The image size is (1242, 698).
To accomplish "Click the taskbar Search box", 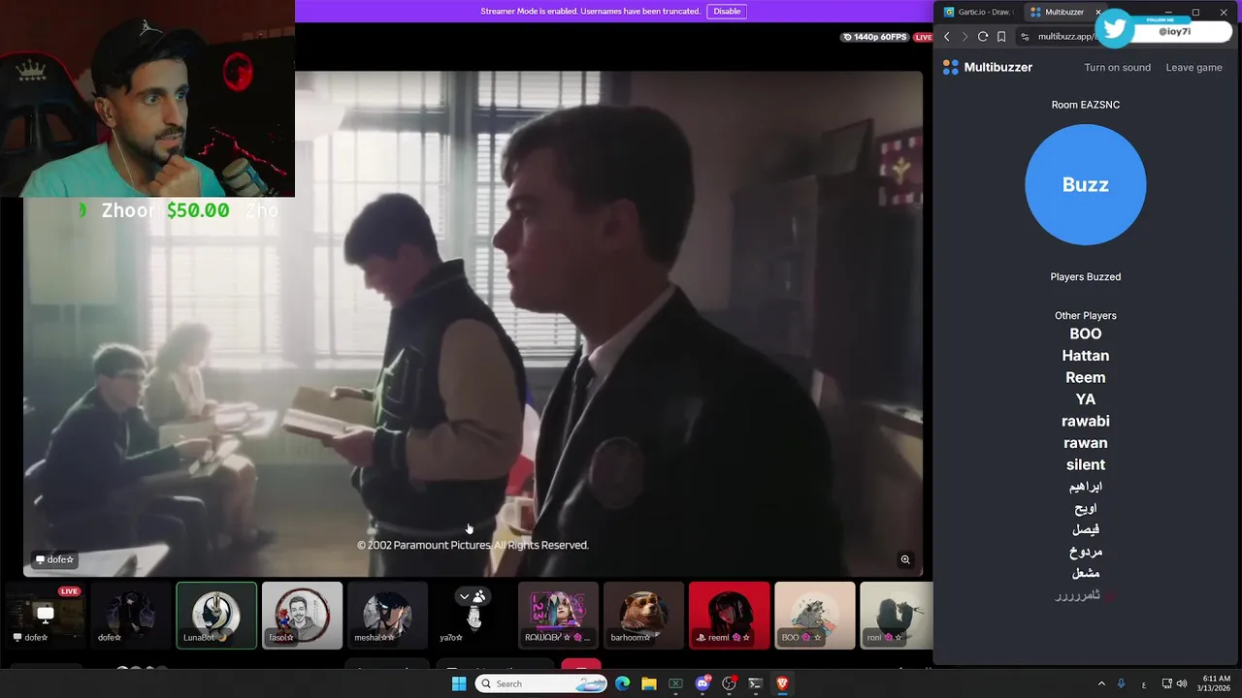I will coord(541,683).
